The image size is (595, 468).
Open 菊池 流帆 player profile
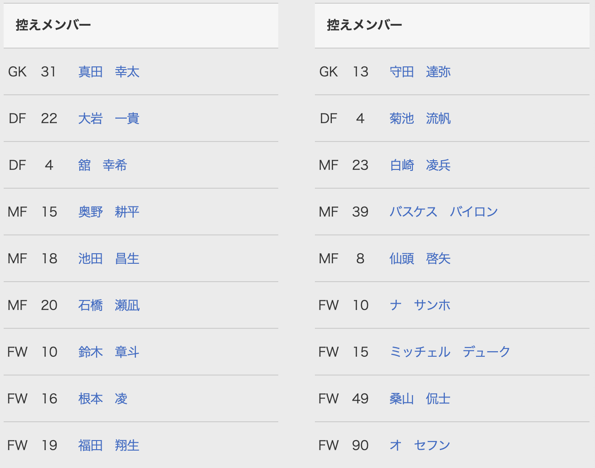pos(420,119)
